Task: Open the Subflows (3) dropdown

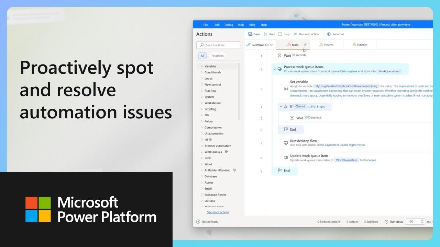Action: click(260, 45)
